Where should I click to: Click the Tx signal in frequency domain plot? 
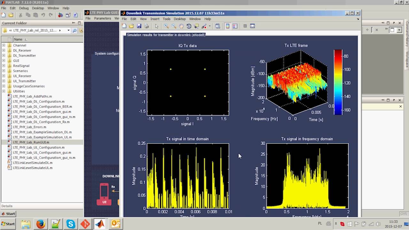click(307, 176)
